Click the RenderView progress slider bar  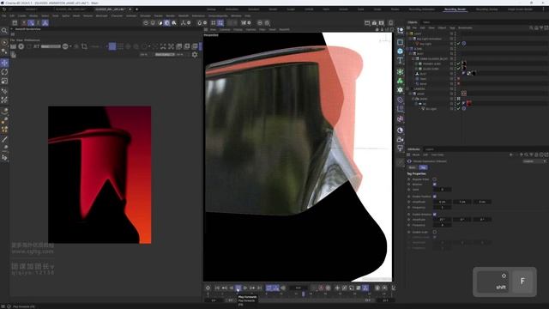[x=51, y=46]
